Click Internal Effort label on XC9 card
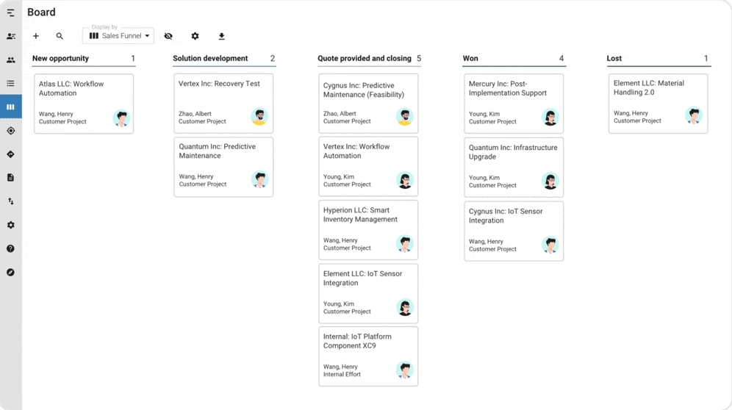732x410 pixels. [342, 375]
